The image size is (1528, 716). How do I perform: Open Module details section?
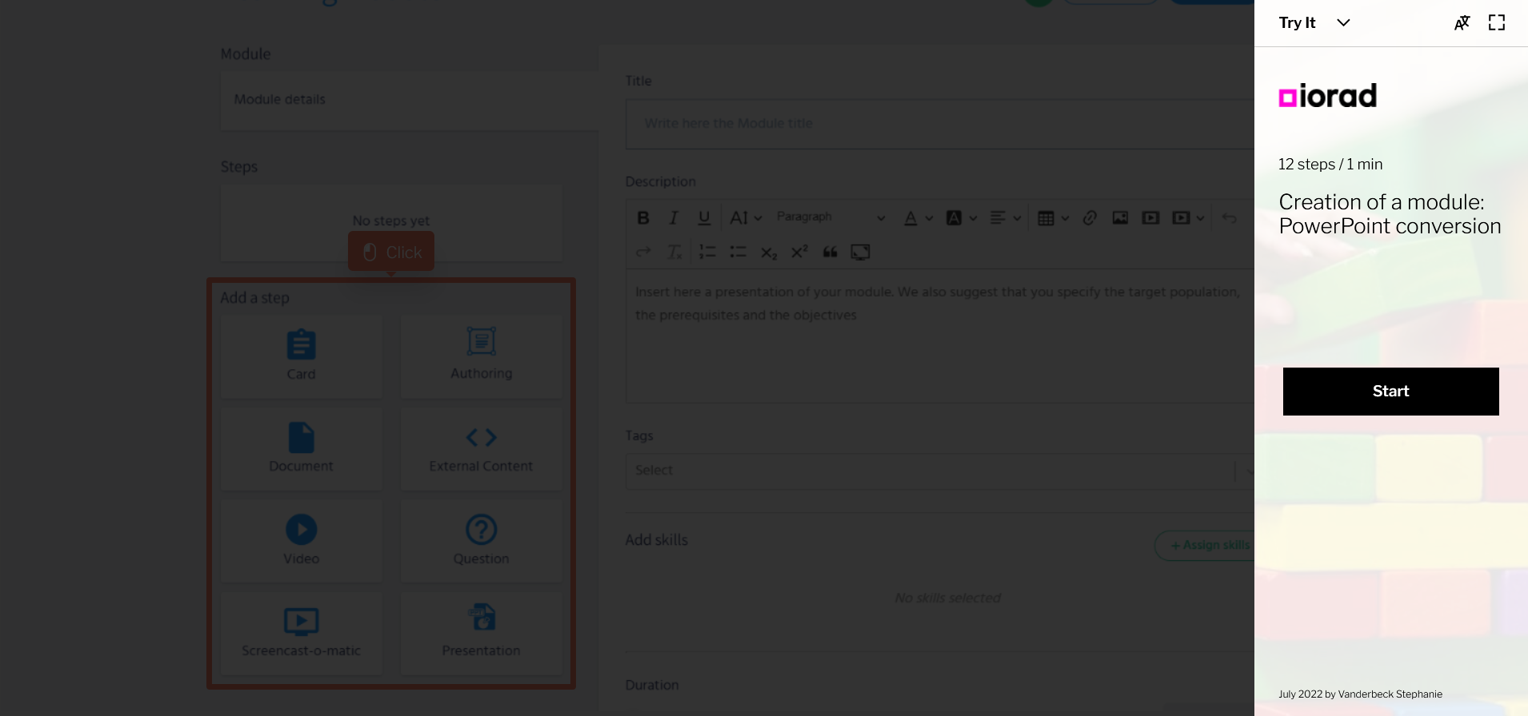(x=280, y=100)
